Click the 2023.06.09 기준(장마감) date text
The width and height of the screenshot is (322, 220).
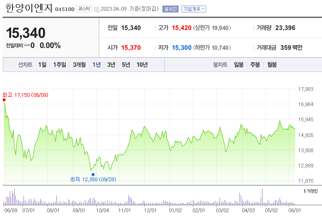point(130,9)
